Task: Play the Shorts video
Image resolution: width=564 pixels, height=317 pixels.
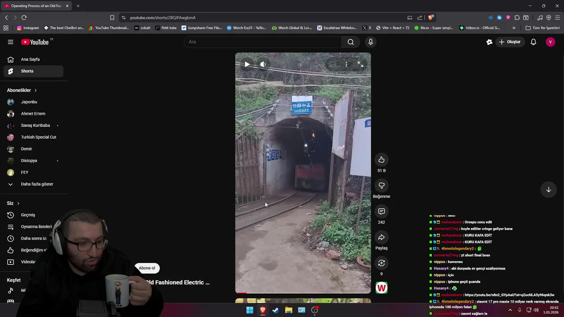Action: tap(247, 64)
